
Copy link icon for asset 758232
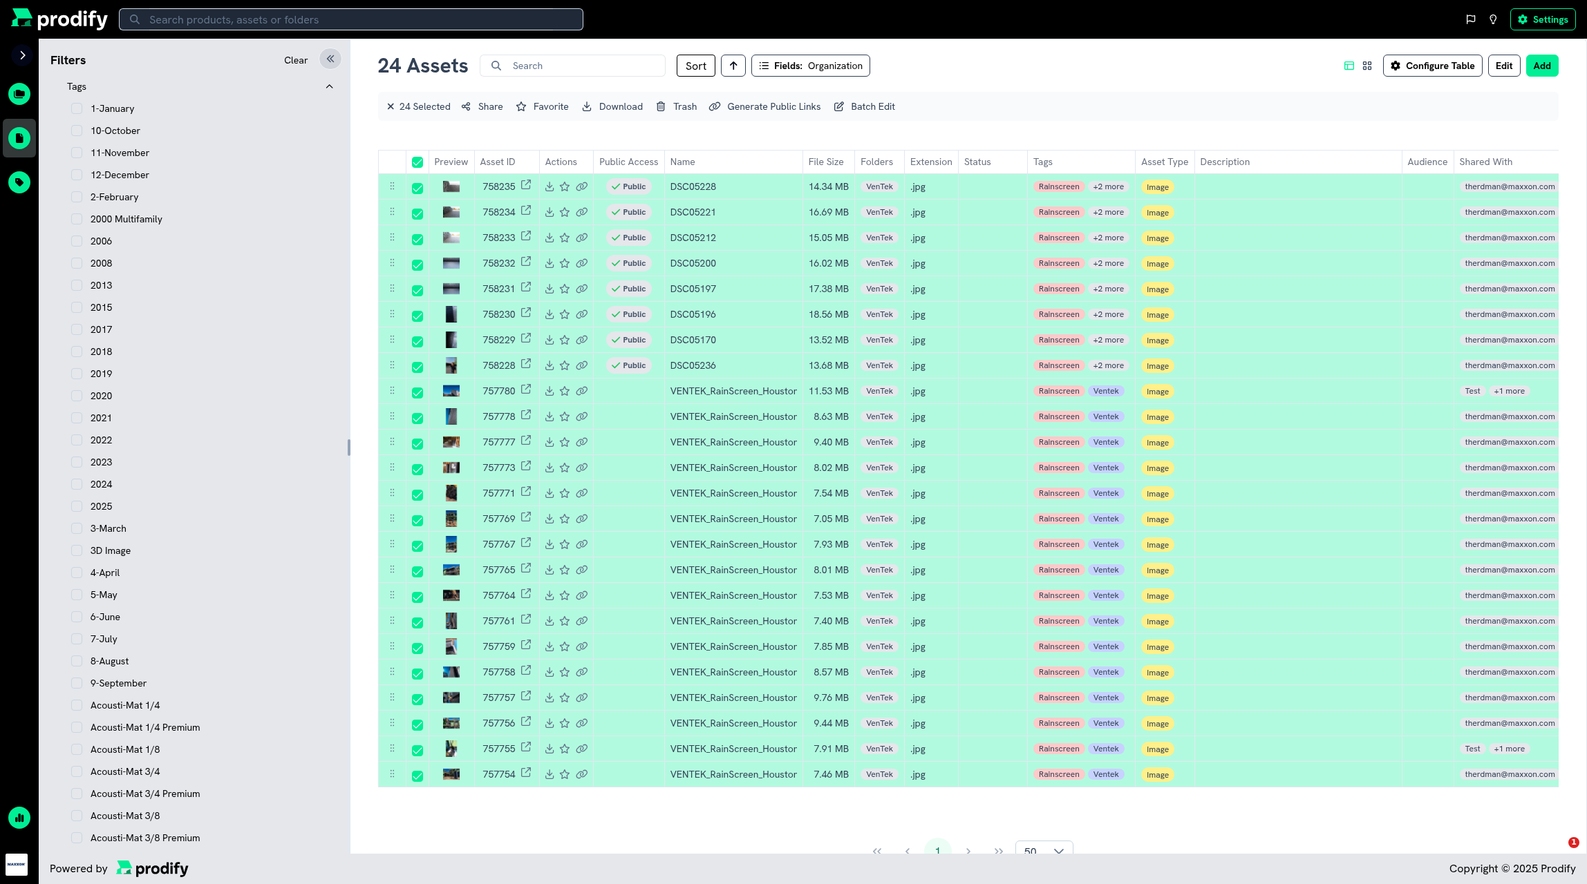(x=582, y=263)
